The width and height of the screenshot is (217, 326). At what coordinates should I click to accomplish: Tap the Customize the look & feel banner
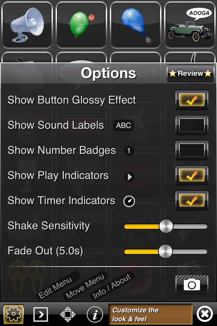coord(150,314)
